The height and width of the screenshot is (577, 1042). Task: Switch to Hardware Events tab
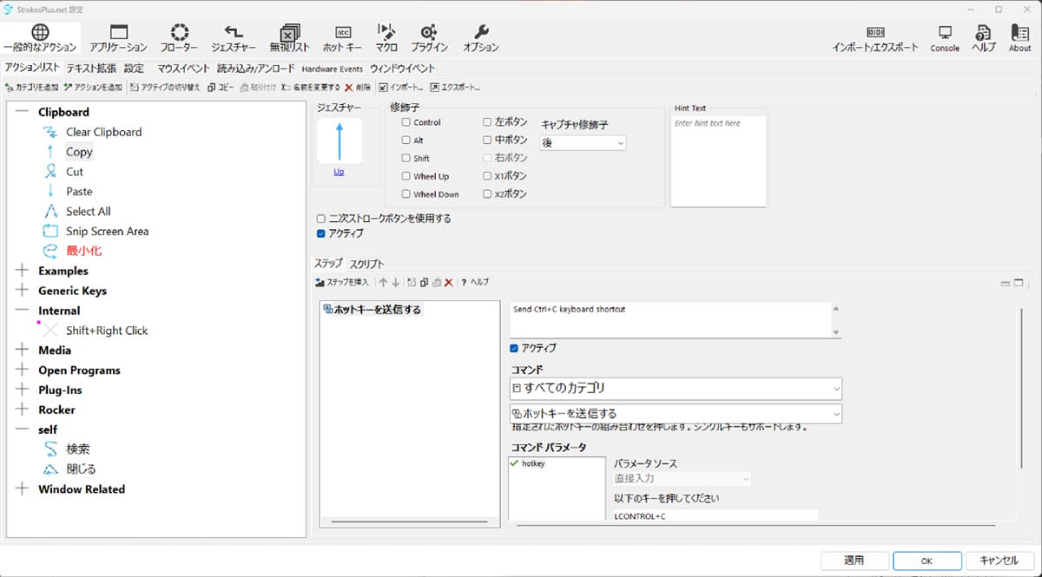pos(333,69)
